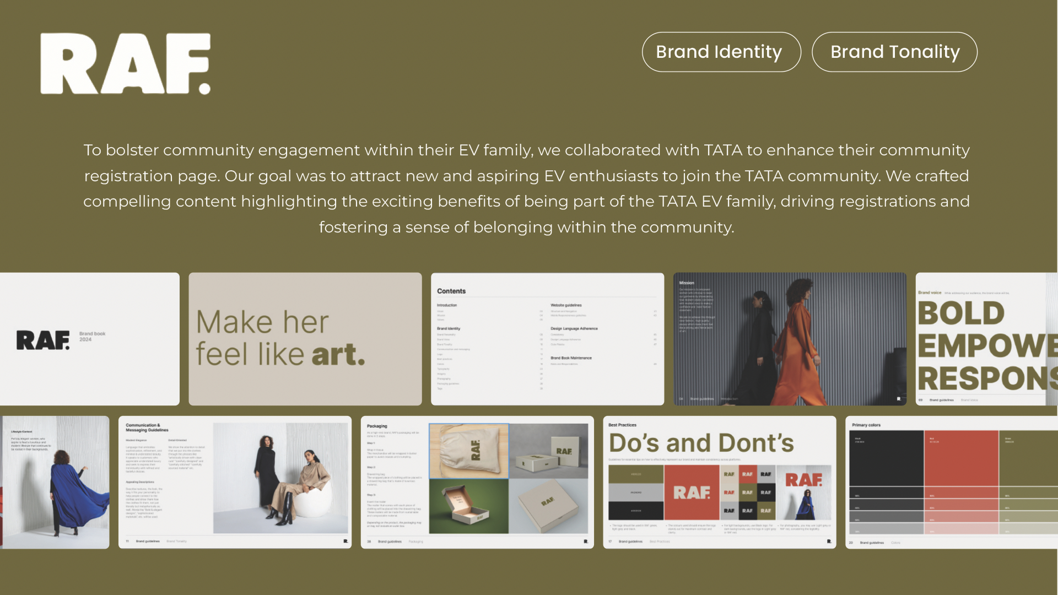Click the black RAF logo on cover slide

coord(43,340)
